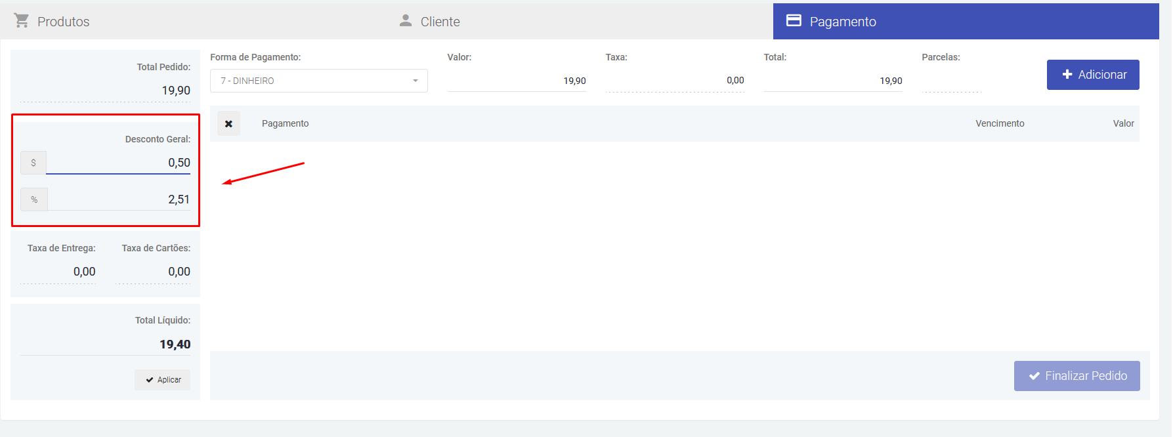The height and width of the screenshot is (437, 1173).
Task: Click the person Cliente icon
Action: 406,21
